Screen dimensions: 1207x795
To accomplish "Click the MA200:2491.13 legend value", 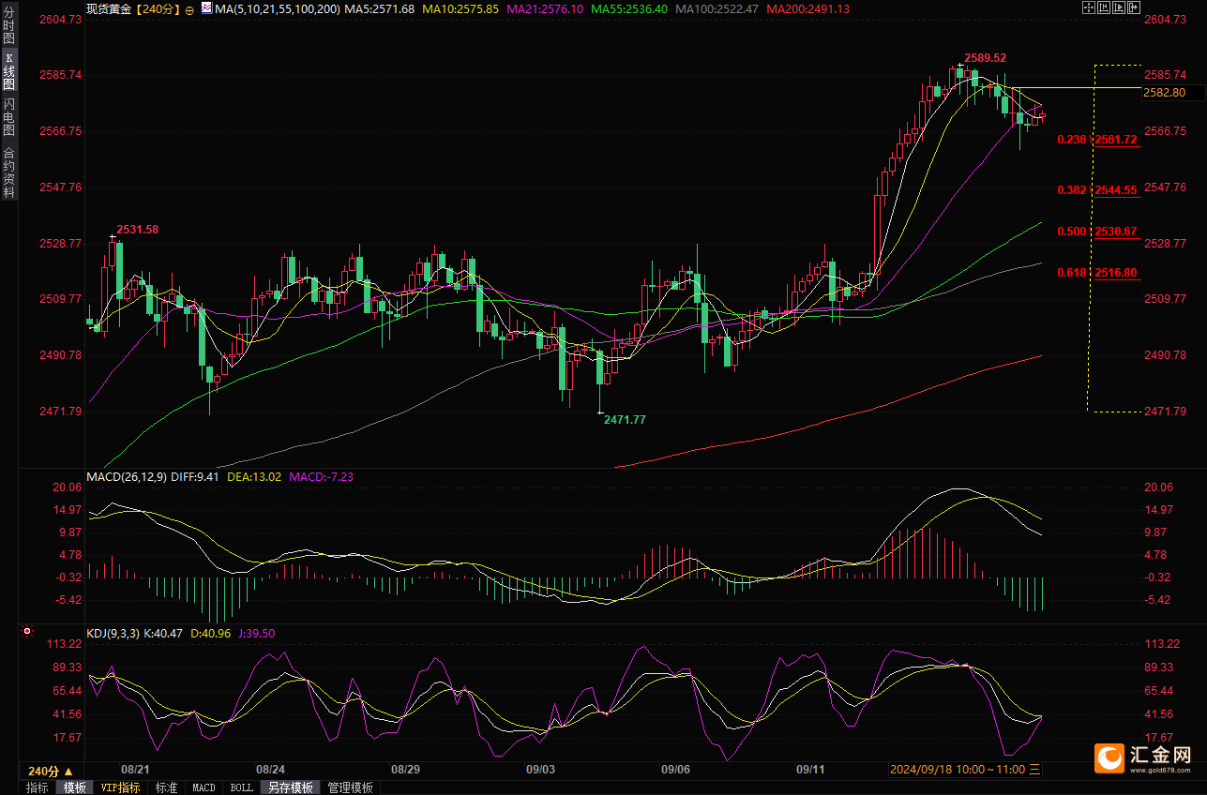I will pos(808,8).
